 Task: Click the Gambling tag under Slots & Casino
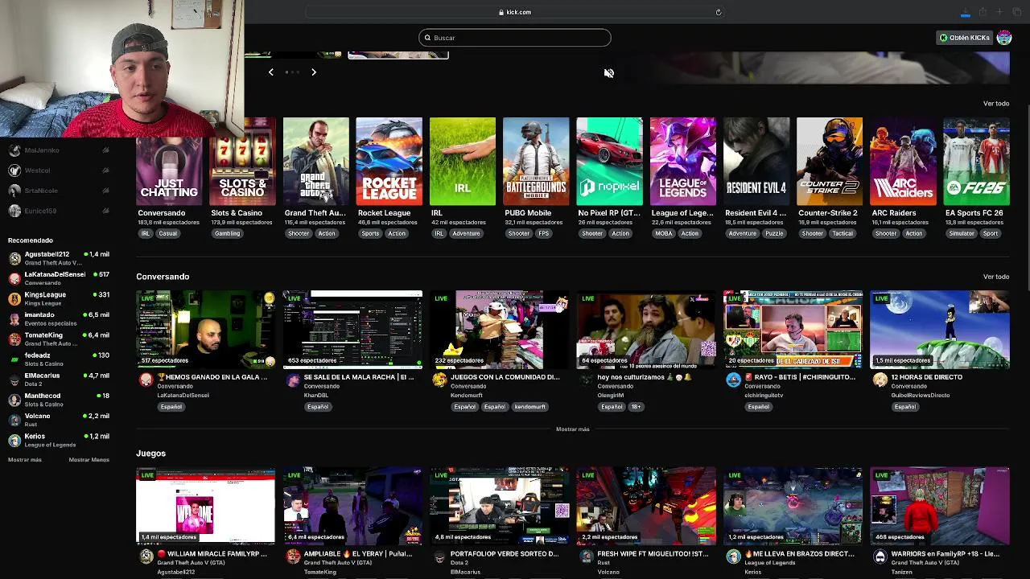pyautogui.click(x=227, y=234)
